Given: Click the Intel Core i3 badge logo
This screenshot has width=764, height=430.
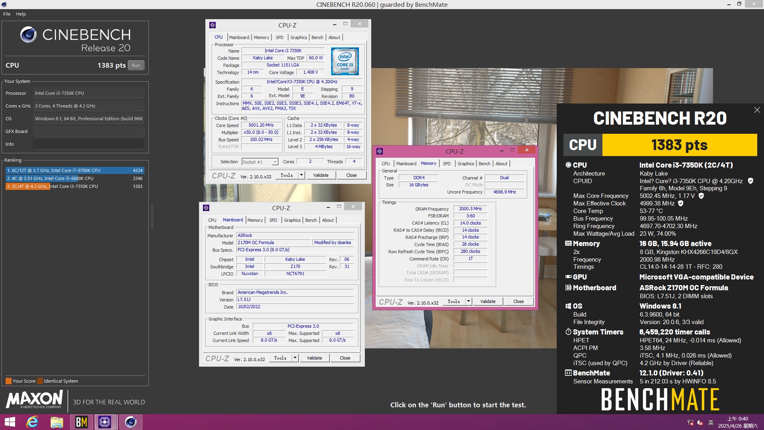Looking at the screenshot, I should pyautogui.click(x=345, y=61).
